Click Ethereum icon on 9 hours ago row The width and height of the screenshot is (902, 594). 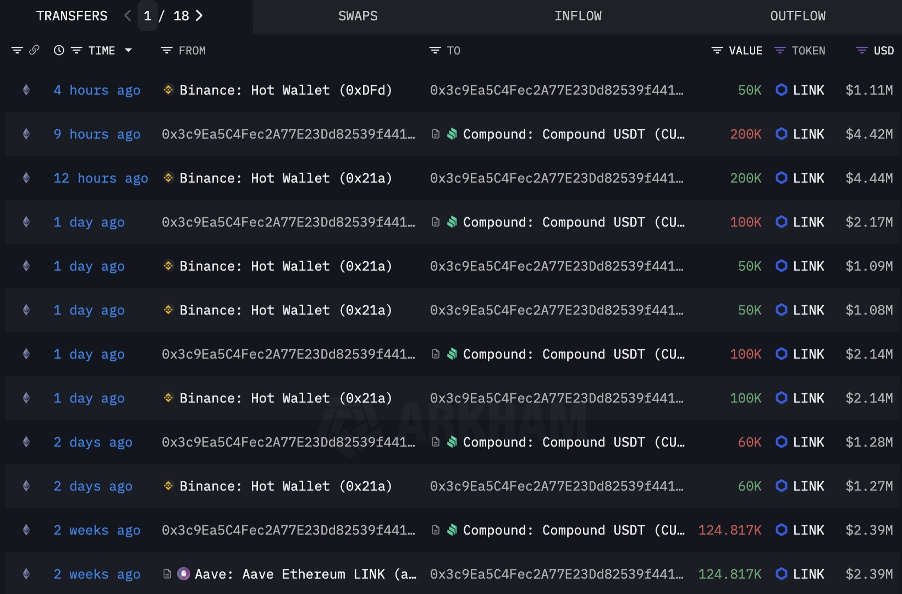tap(26, 134)
